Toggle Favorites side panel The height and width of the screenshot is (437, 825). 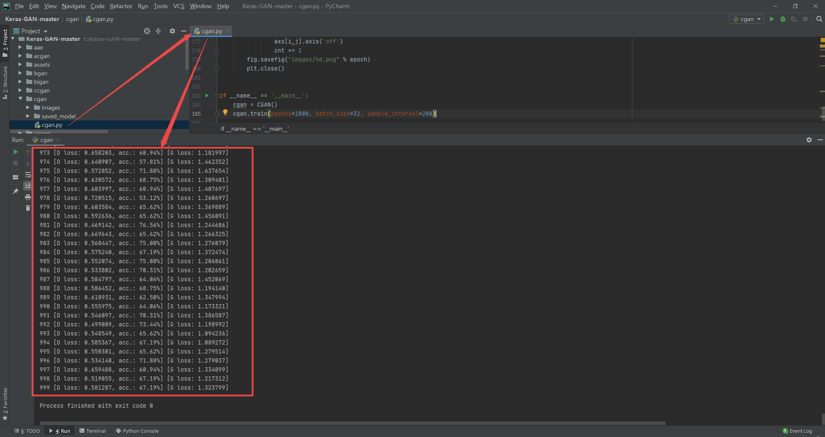coord(5,404)
